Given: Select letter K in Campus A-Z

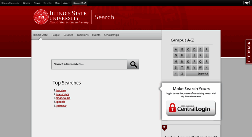Looking at the screenshot, I should click(200, 55).
